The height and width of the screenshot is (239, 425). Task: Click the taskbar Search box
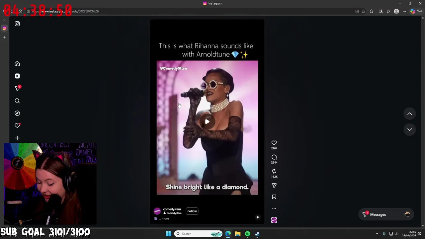tap(198, 234)
